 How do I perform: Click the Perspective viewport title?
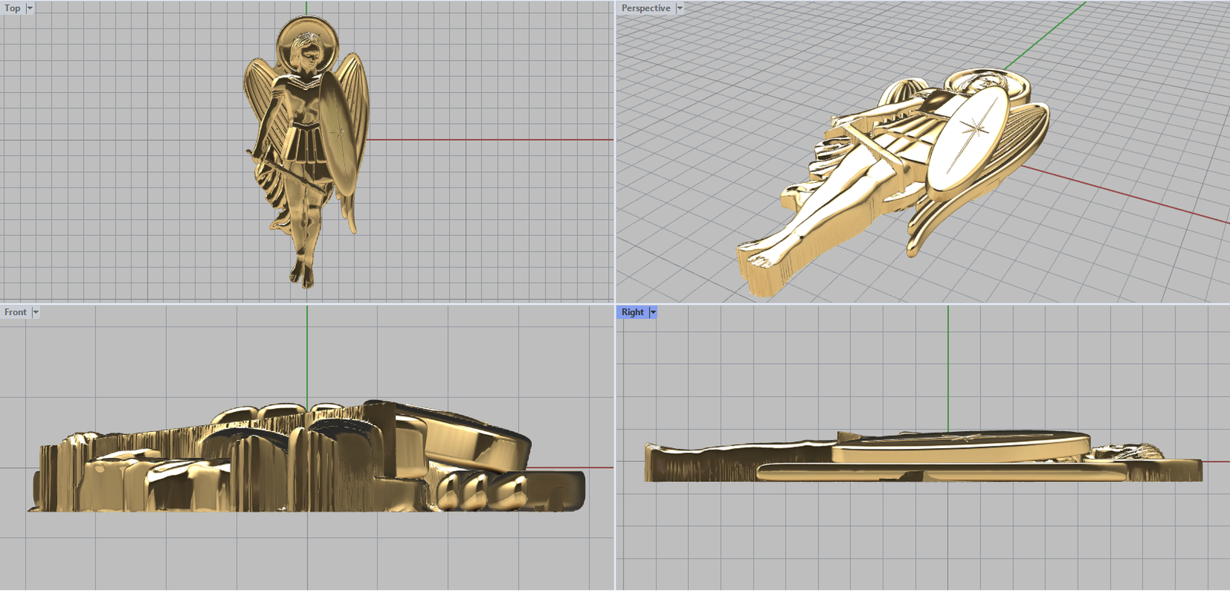(646, 8)
